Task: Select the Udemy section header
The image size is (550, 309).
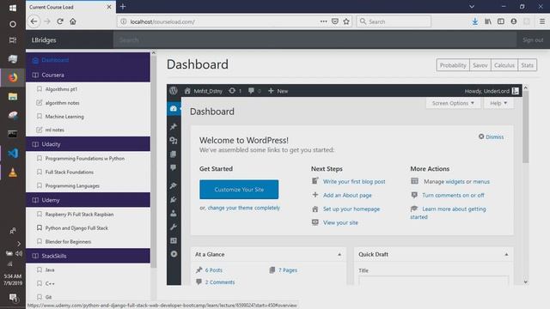Action: point(88,200)
